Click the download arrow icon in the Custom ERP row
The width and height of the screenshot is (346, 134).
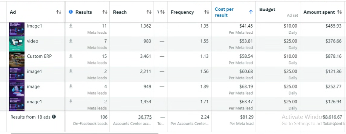[x=71, y=56]
